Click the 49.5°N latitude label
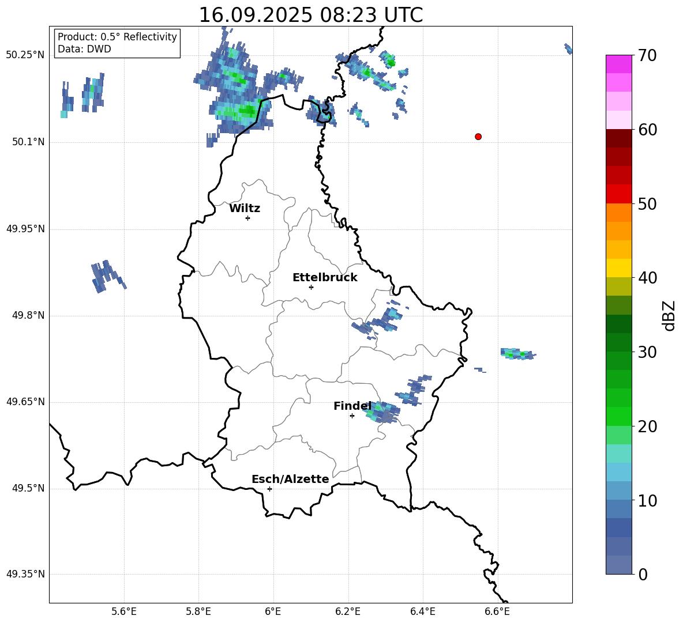This screenshot has height=623, width=683. tap(28, 488)
